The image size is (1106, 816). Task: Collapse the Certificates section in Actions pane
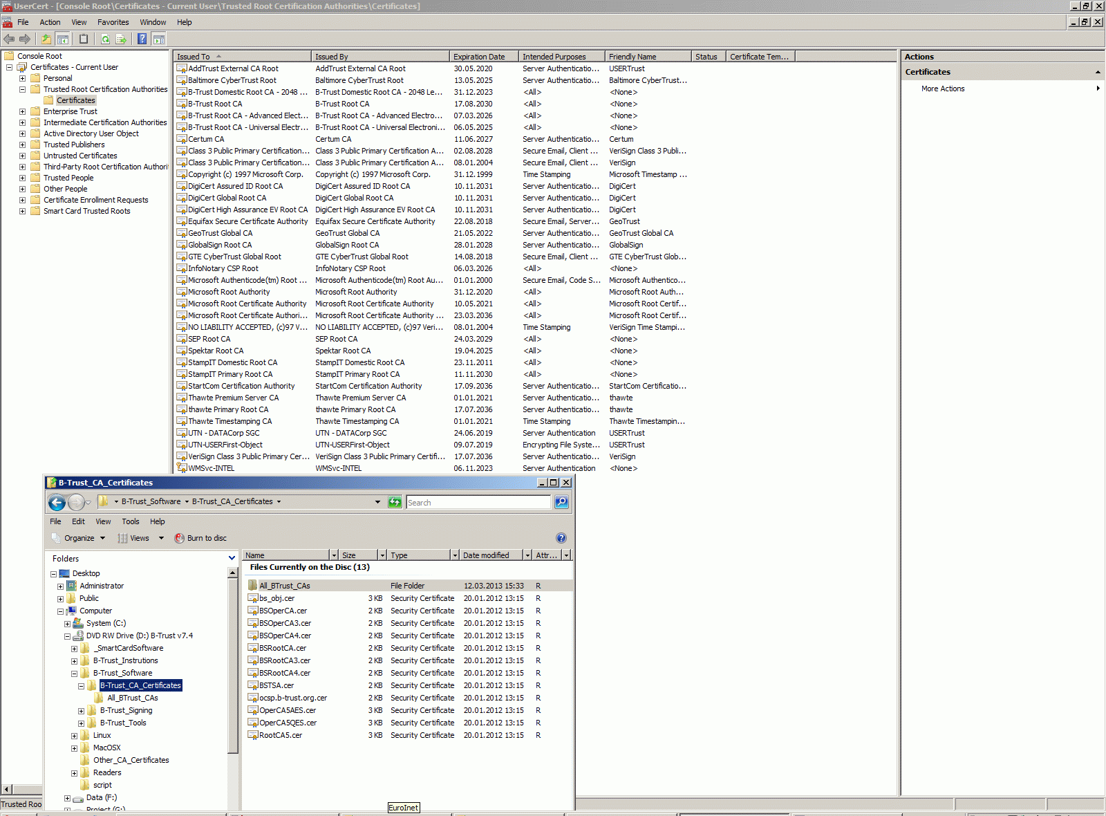pos(1098,72)
